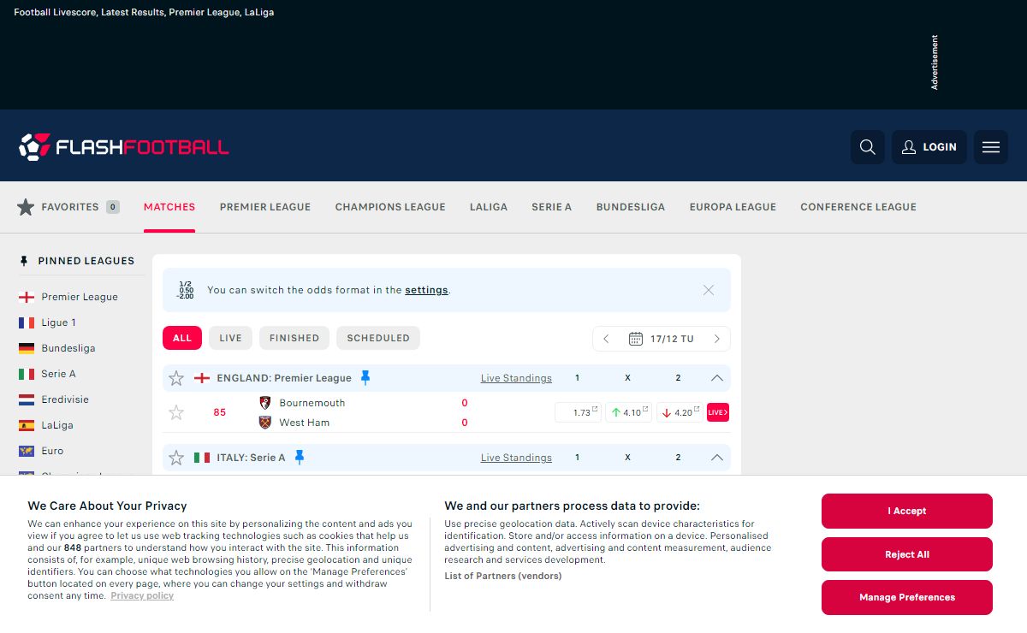Click the LOGIN button
This screenshot has width=1027, height=633.
click(929, 147)
